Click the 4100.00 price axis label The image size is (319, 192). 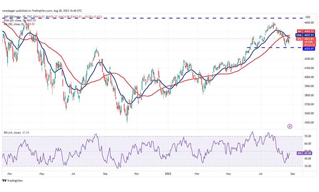point(309,68)
